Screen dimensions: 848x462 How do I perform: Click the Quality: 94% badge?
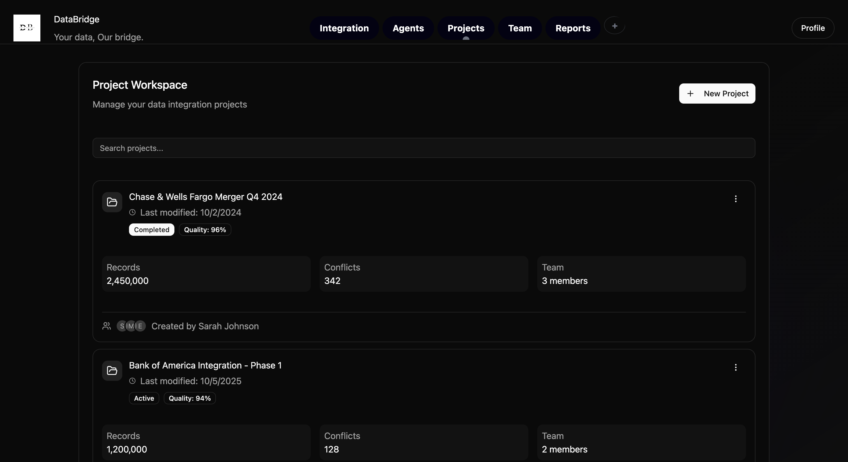tap(190, 398)
